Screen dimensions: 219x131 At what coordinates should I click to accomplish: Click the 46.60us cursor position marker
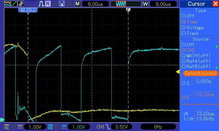28,10
